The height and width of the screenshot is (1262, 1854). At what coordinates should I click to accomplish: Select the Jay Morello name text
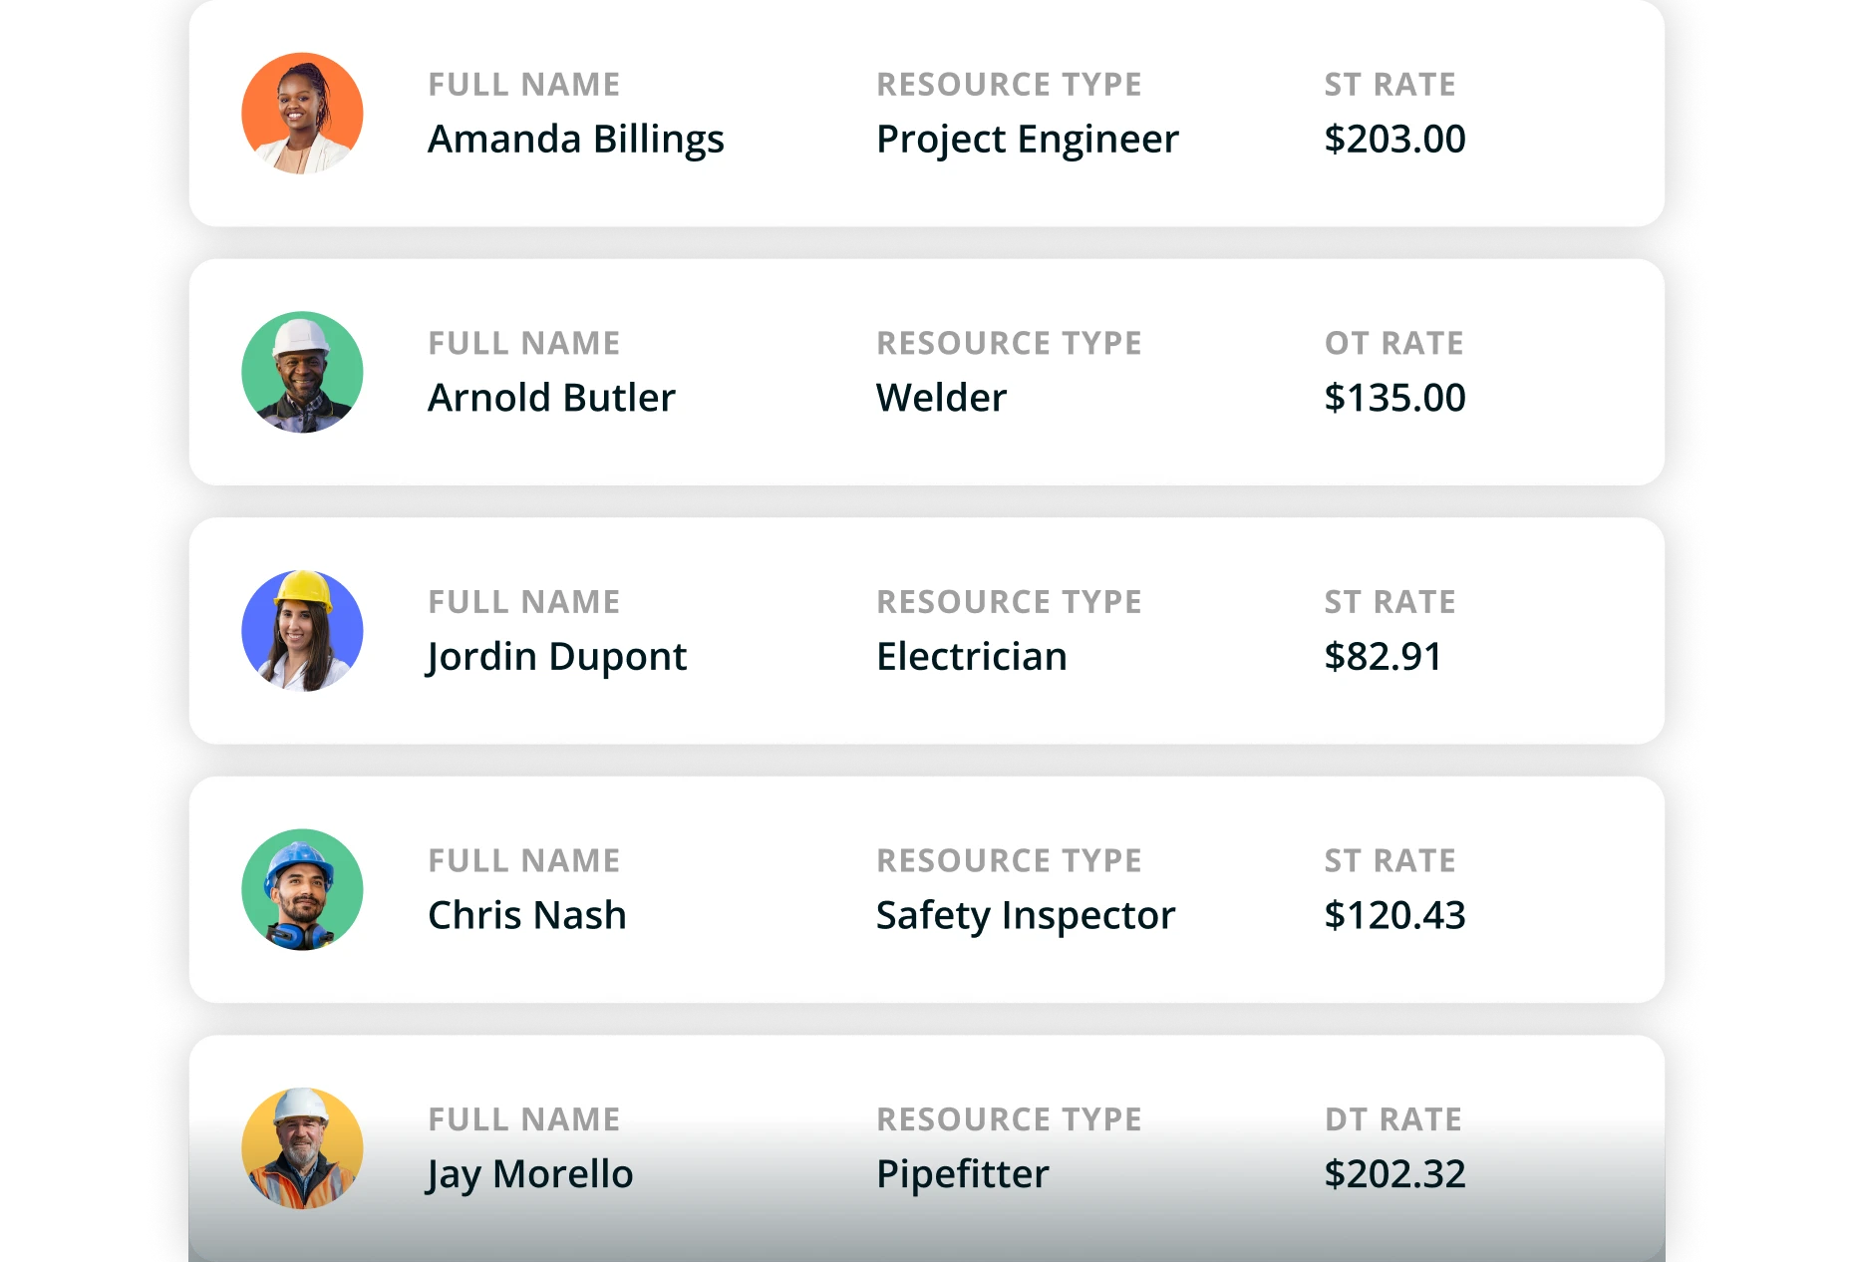click(529, 1174)
